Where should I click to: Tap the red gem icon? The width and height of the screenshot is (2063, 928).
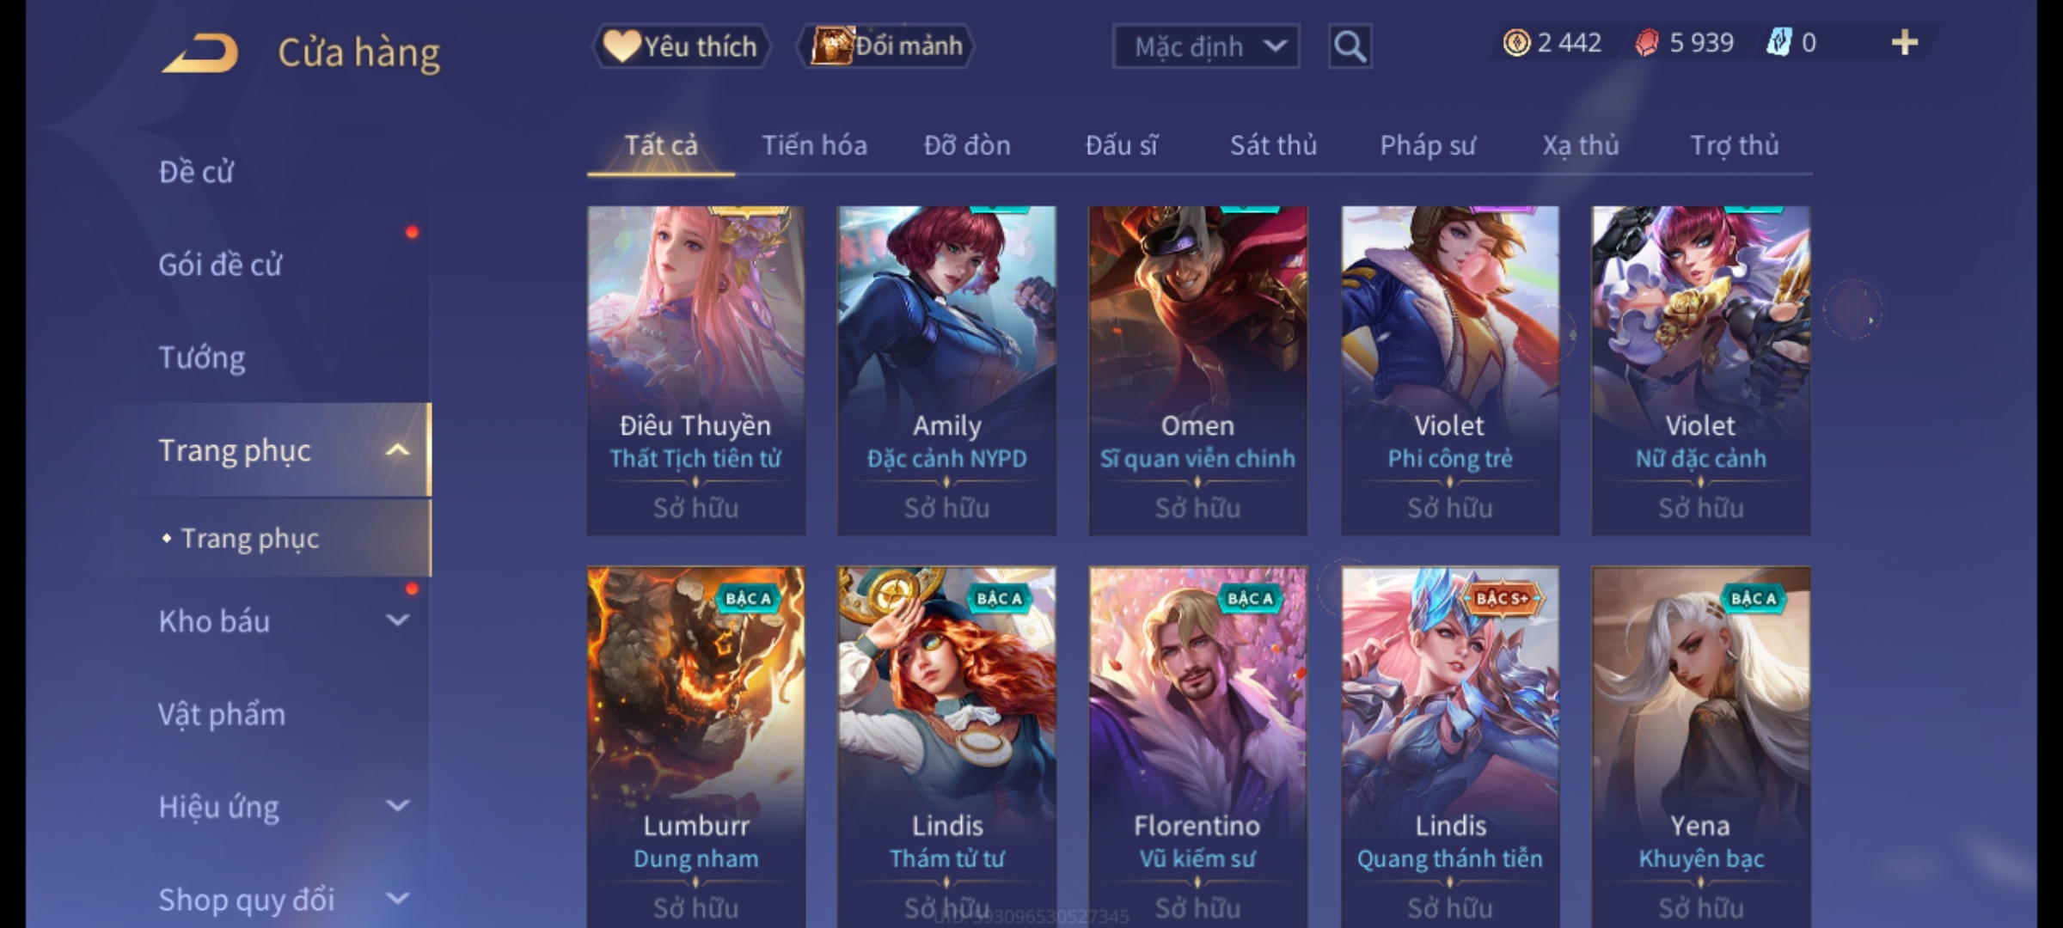(1647, 43)
